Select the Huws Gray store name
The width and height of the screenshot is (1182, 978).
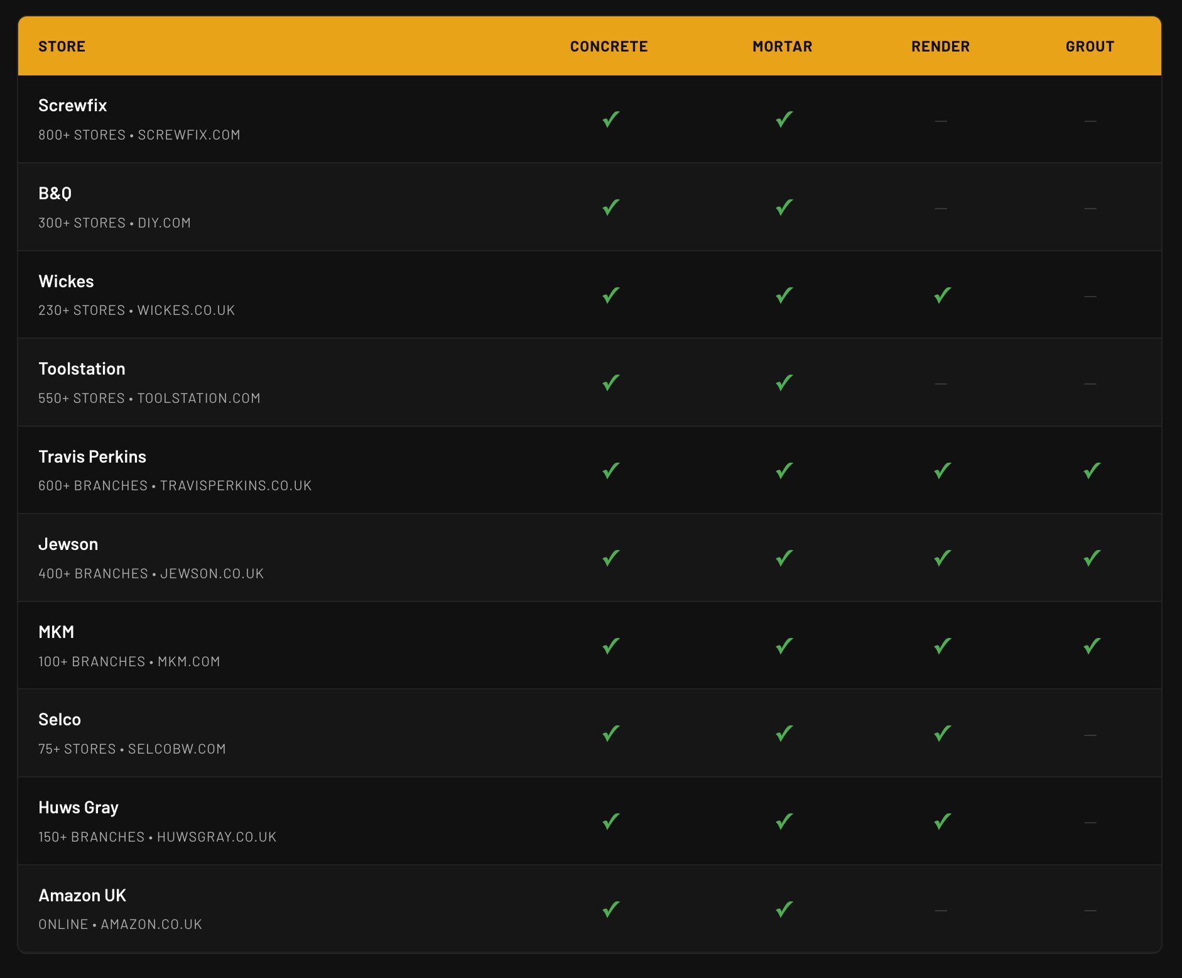pos(79,808)
